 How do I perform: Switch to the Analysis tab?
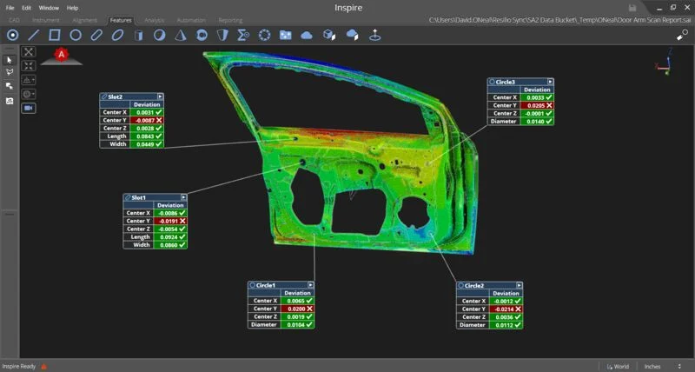(x=155, y=20)
